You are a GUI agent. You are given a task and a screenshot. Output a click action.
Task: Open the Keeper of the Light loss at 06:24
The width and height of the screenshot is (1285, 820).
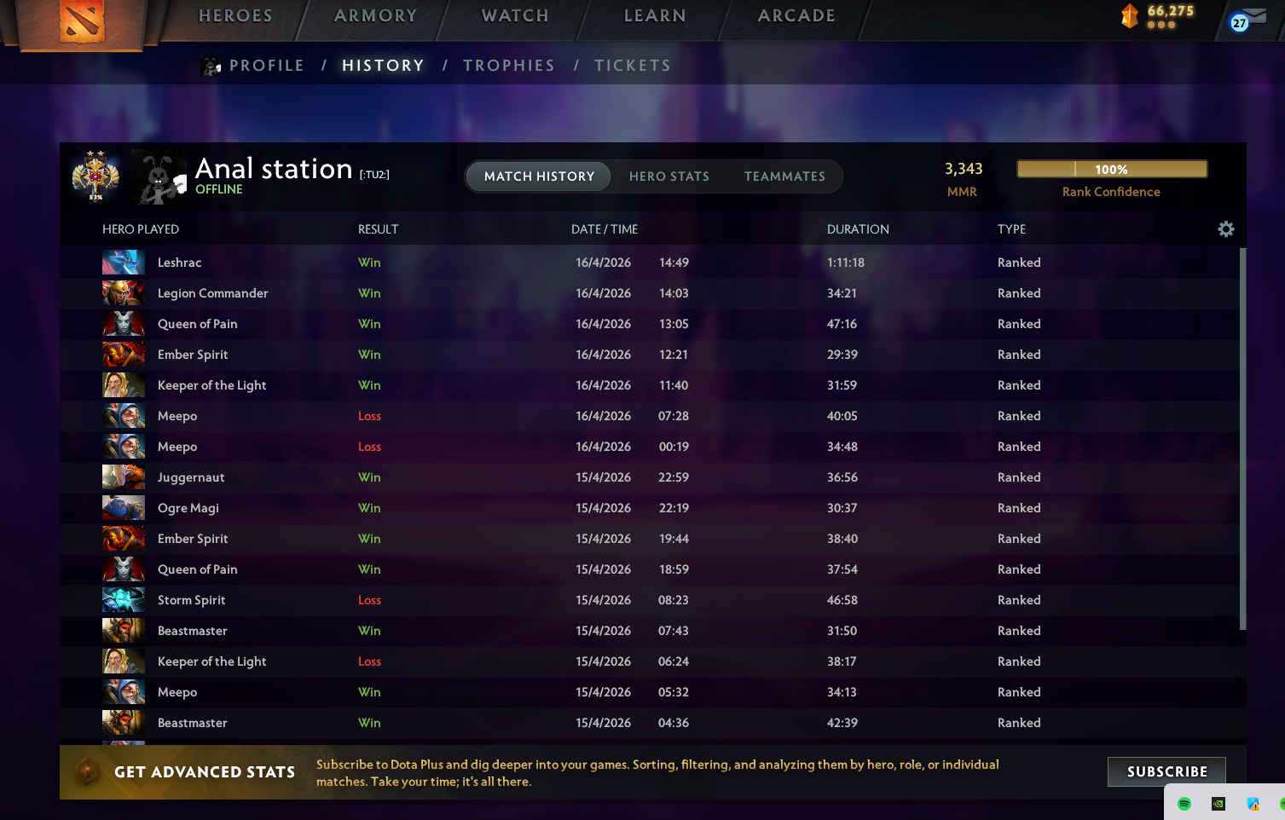[649, 661]
